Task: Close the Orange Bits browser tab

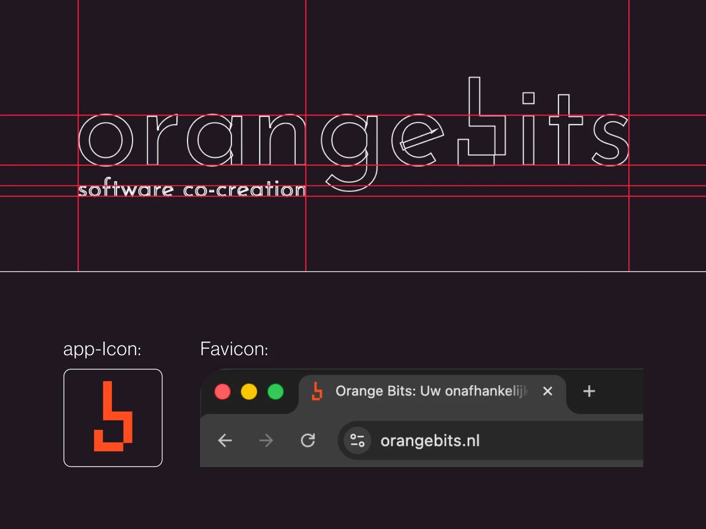Action: 548,391
